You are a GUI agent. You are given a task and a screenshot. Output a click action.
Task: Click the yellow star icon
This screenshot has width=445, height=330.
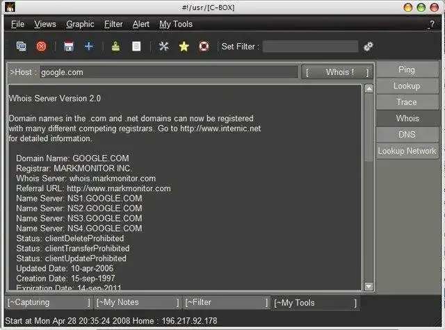tap(184, 47)
